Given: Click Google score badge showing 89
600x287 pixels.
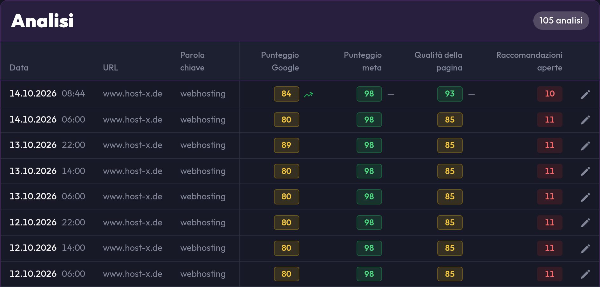Looking at the screenshot, I should (x=286, y=145).
